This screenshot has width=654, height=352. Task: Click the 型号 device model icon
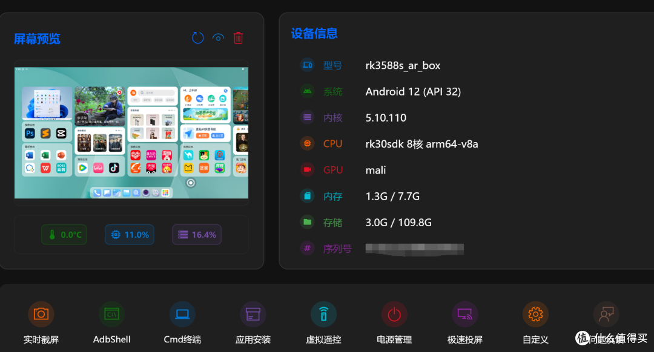[308, 65]
